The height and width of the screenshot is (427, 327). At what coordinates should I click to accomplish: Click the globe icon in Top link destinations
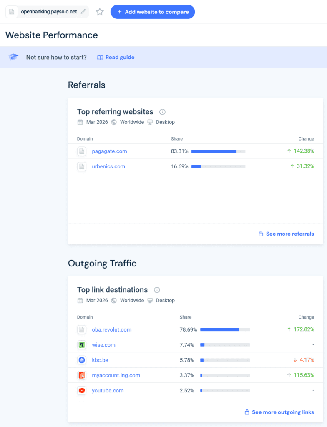tap(114, 300)
